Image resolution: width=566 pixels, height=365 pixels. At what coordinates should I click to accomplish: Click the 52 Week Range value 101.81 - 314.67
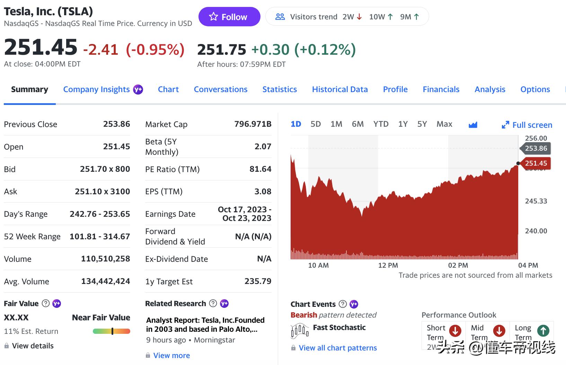coord(100,237)
